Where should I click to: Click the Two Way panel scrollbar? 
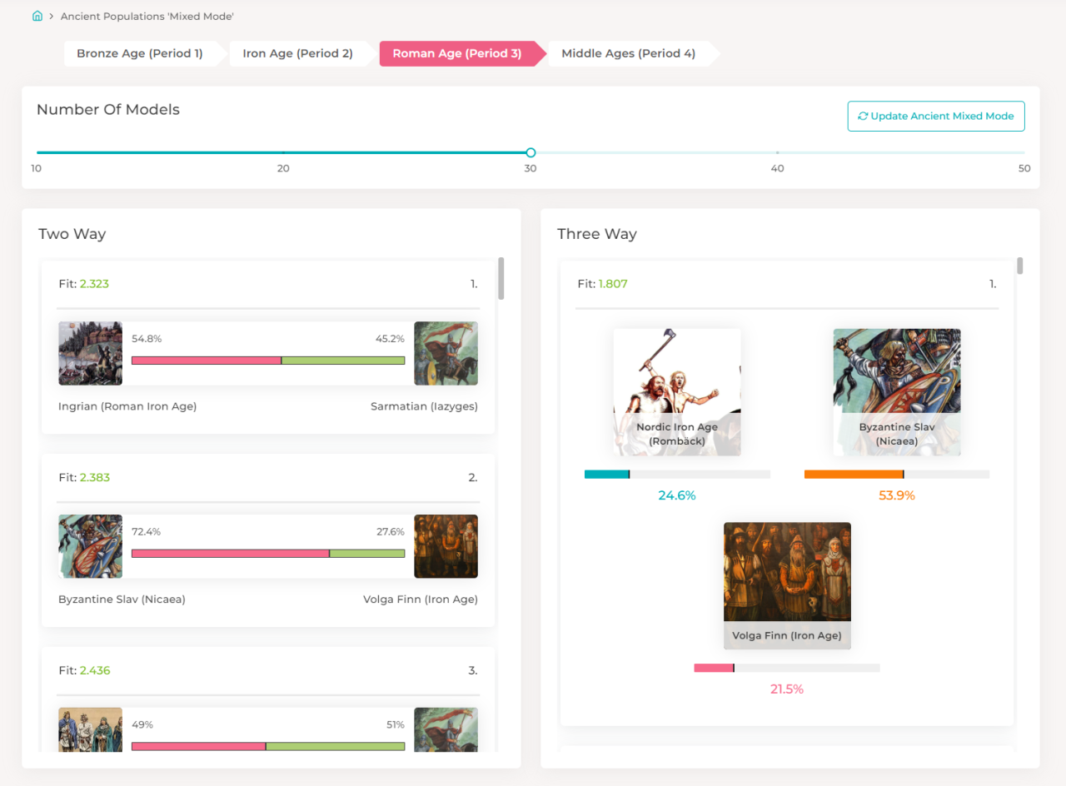pyautogui.click(x=501, y=278)
